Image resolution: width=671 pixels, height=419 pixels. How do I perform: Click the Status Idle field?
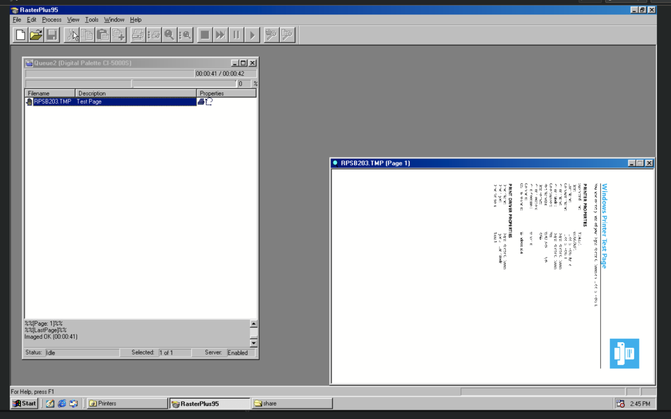(82, 352)
